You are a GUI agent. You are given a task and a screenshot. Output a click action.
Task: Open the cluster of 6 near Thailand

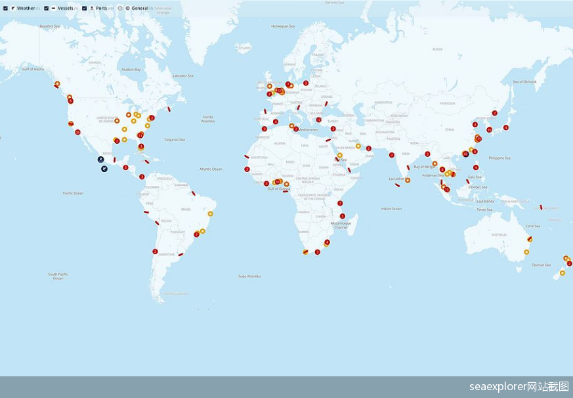tap(442, 169)
